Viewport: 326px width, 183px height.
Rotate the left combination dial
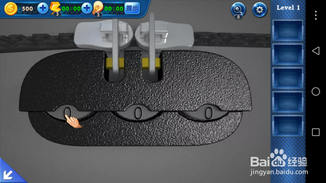(x=67, y=113)
